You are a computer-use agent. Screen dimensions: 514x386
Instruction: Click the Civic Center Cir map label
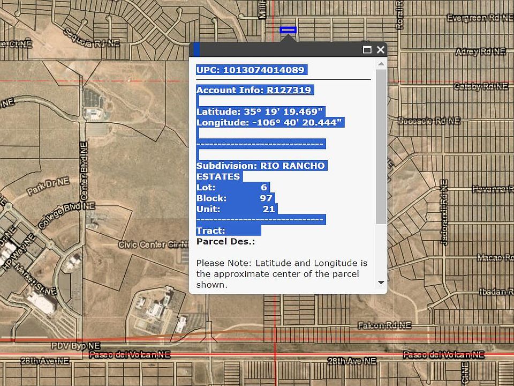pyautogui.click(x=153, y=244)
